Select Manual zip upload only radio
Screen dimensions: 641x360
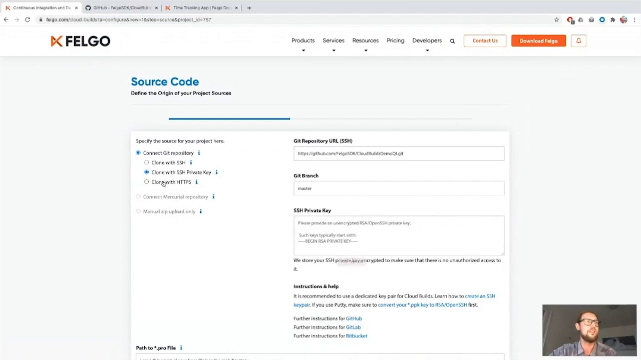138,211
